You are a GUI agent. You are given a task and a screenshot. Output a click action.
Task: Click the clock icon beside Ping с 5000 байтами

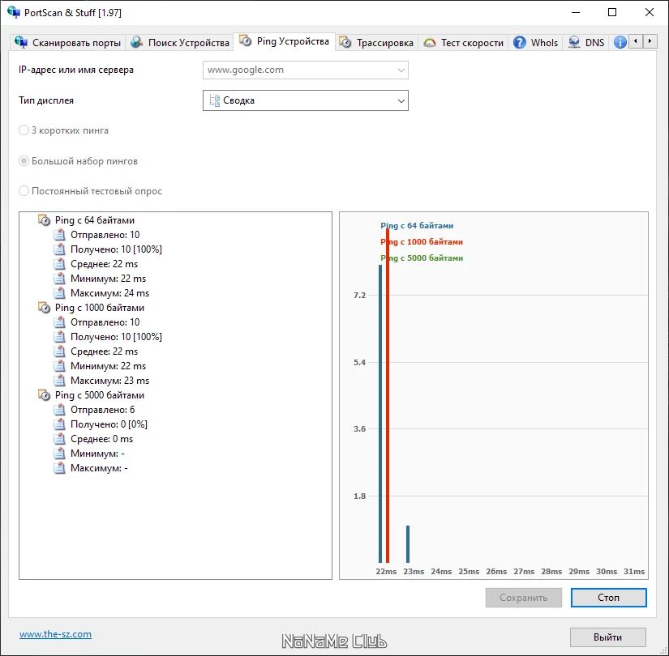coord(45,395)
